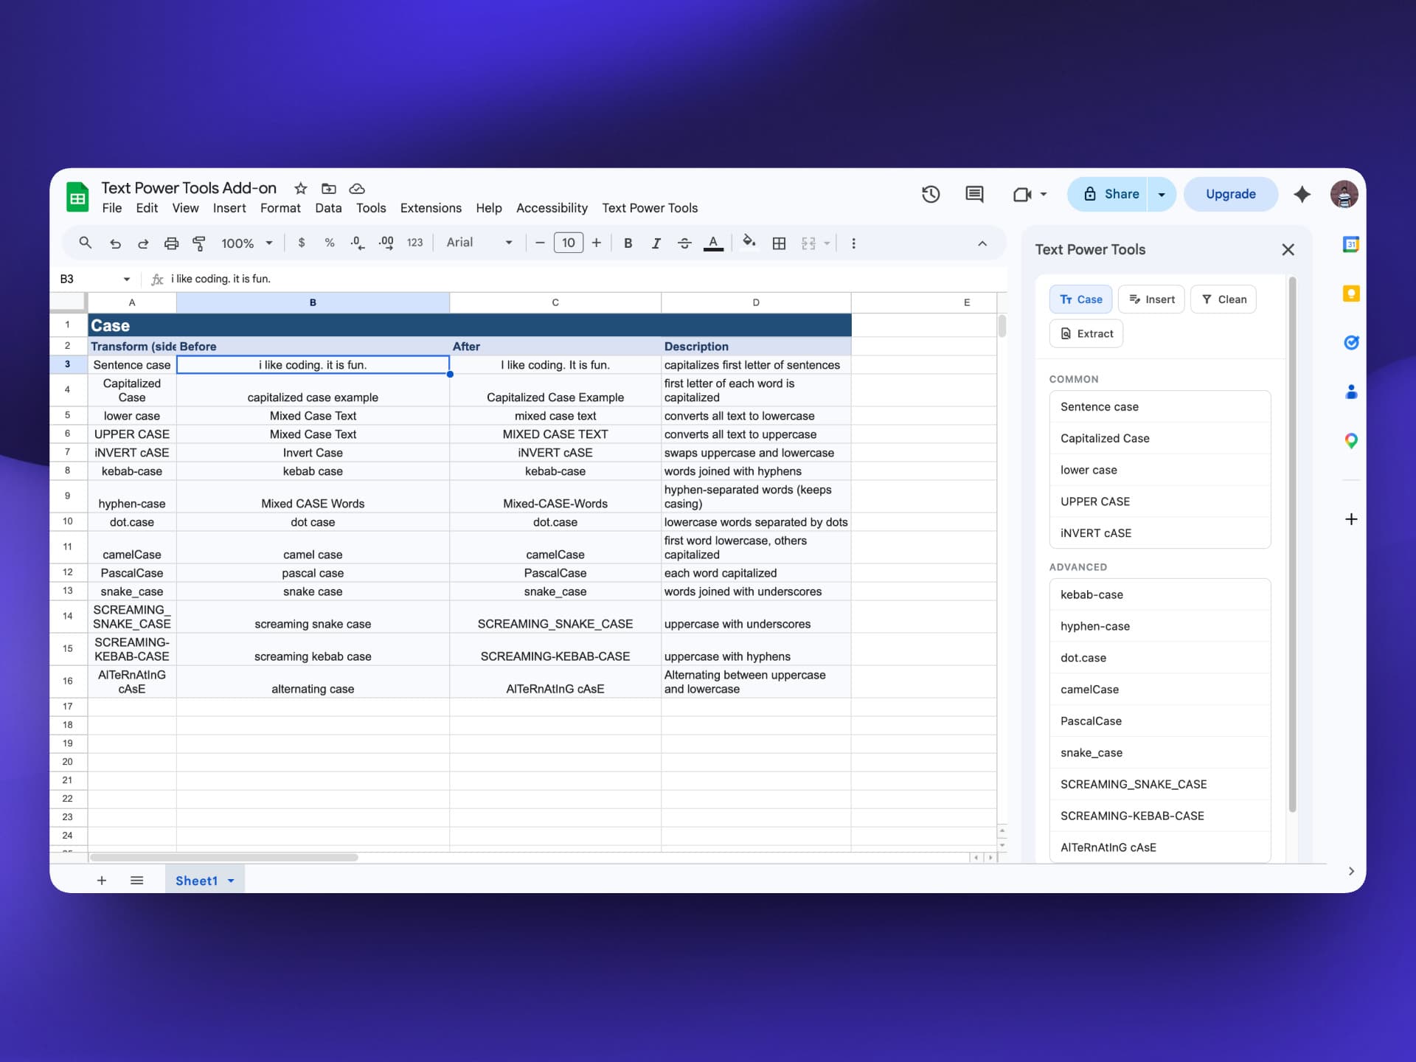Click the Upgrade button
This screenshot has width=1416, height=1062.
[1230, 194]
